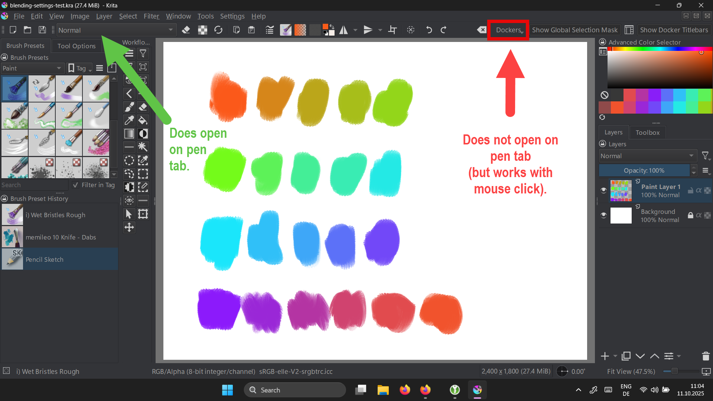The image size is (713, 401).
Task: Adjust the layer Opacity 100% slider
Action: 644,170
